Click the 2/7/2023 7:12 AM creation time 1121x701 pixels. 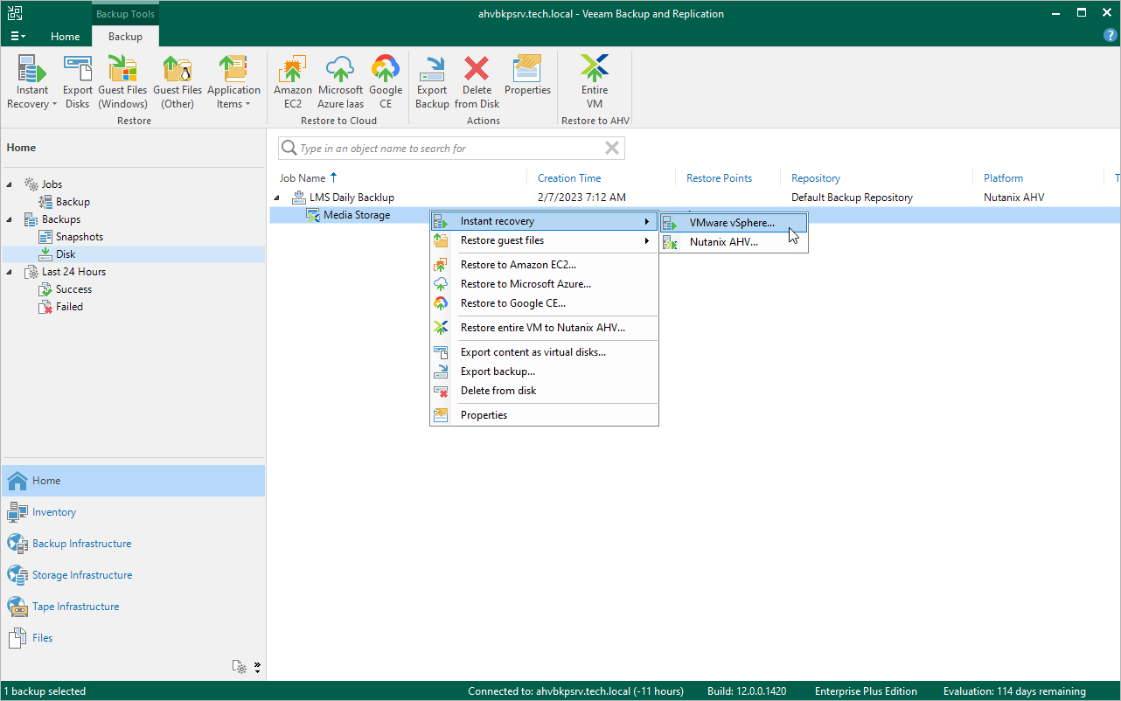pyautogui.click(x=581, y=198)
